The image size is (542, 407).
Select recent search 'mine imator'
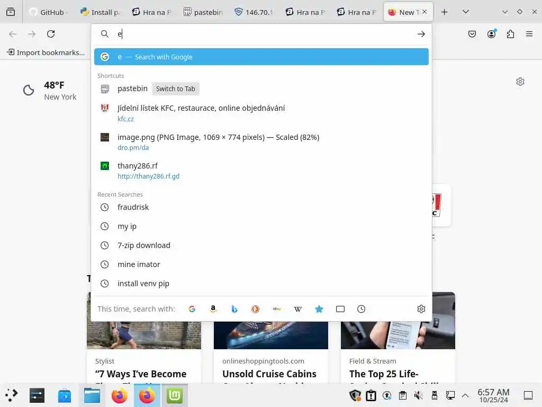coord(261,264)
